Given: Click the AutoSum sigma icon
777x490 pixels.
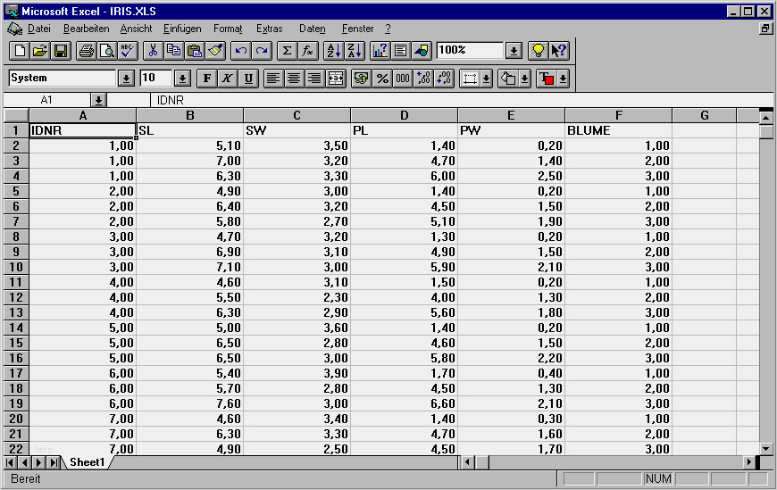Looking at the screenshot, I should click(287, 51).
